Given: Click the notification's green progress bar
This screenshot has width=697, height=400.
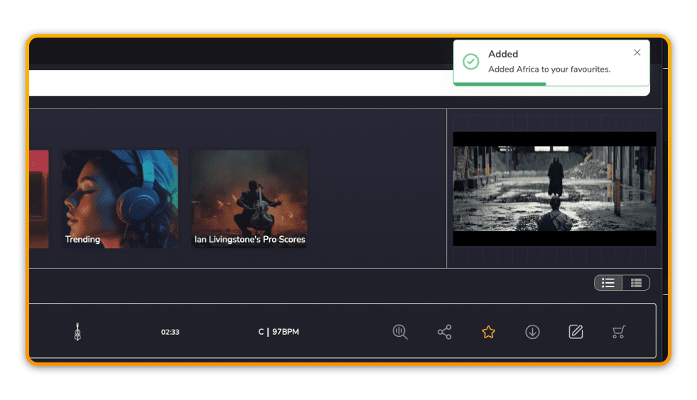Looking at the screenshot, I should pos(499,84).
